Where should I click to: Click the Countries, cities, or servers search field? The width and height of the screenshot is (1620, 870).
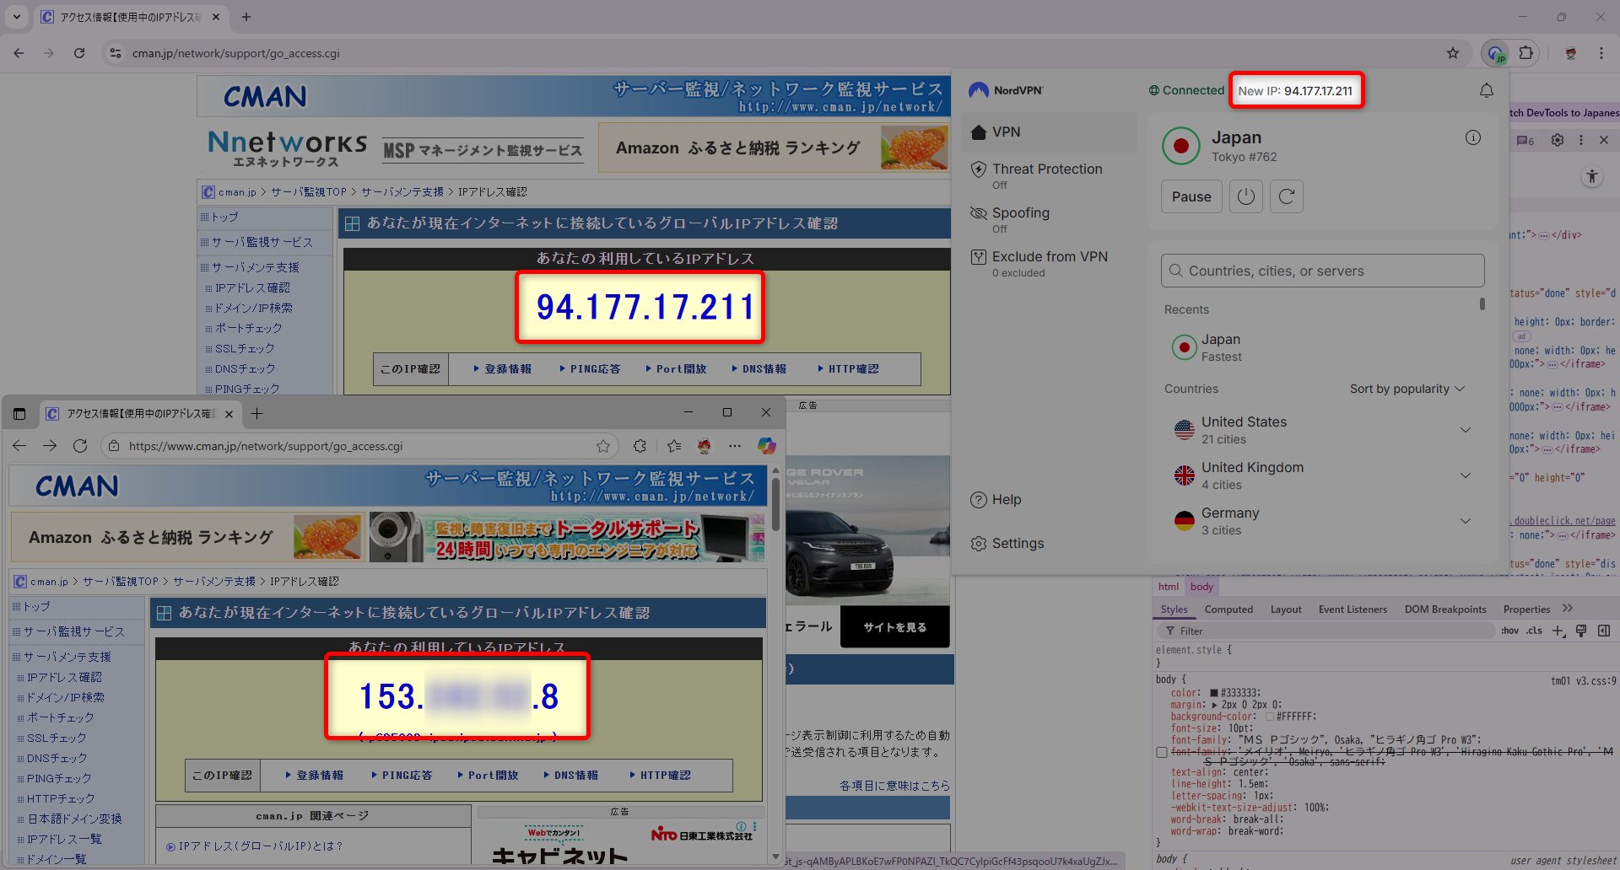(x=1322, y=271)
